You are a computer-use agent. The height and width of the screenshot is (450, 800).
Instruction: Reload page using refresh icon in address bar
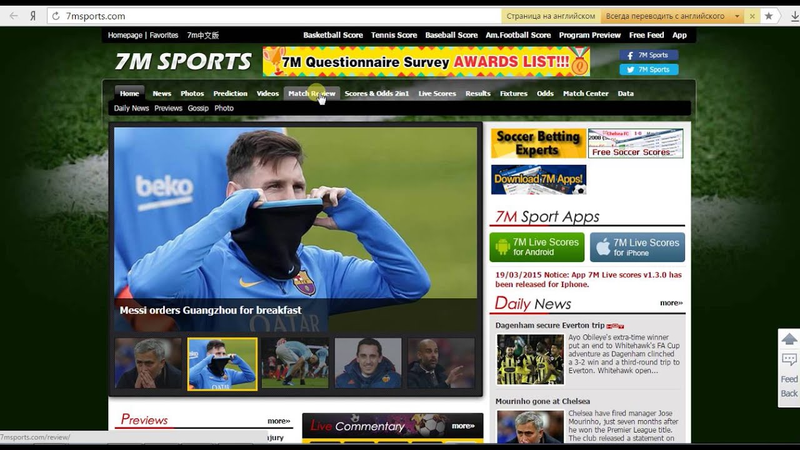point(56,16)
